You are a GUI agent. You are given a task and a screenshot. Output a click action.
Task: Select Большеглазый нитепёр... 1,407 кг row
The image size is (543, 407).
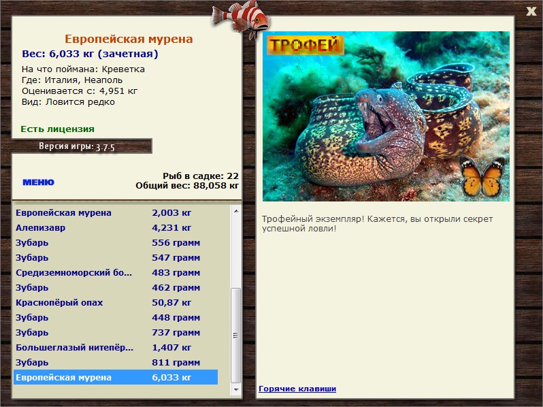116,347
